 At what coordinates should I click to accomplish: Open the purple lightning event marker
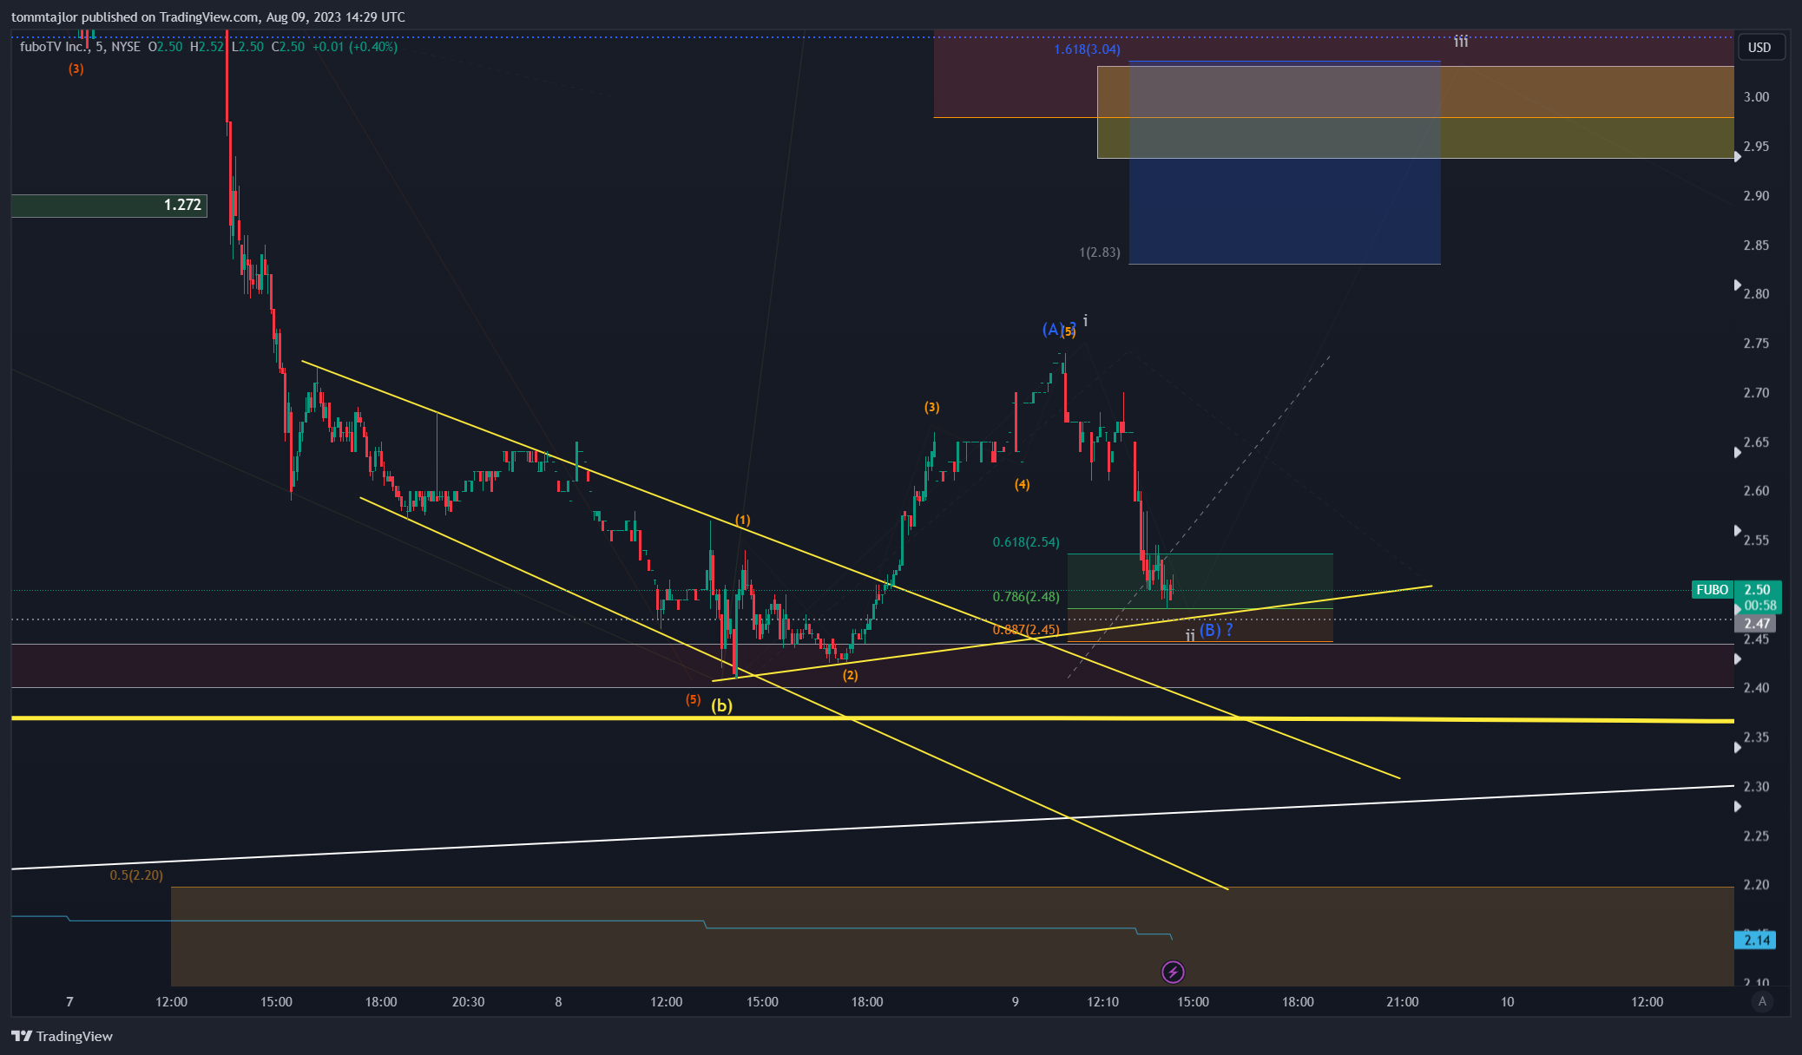[x=1173, y=972]
